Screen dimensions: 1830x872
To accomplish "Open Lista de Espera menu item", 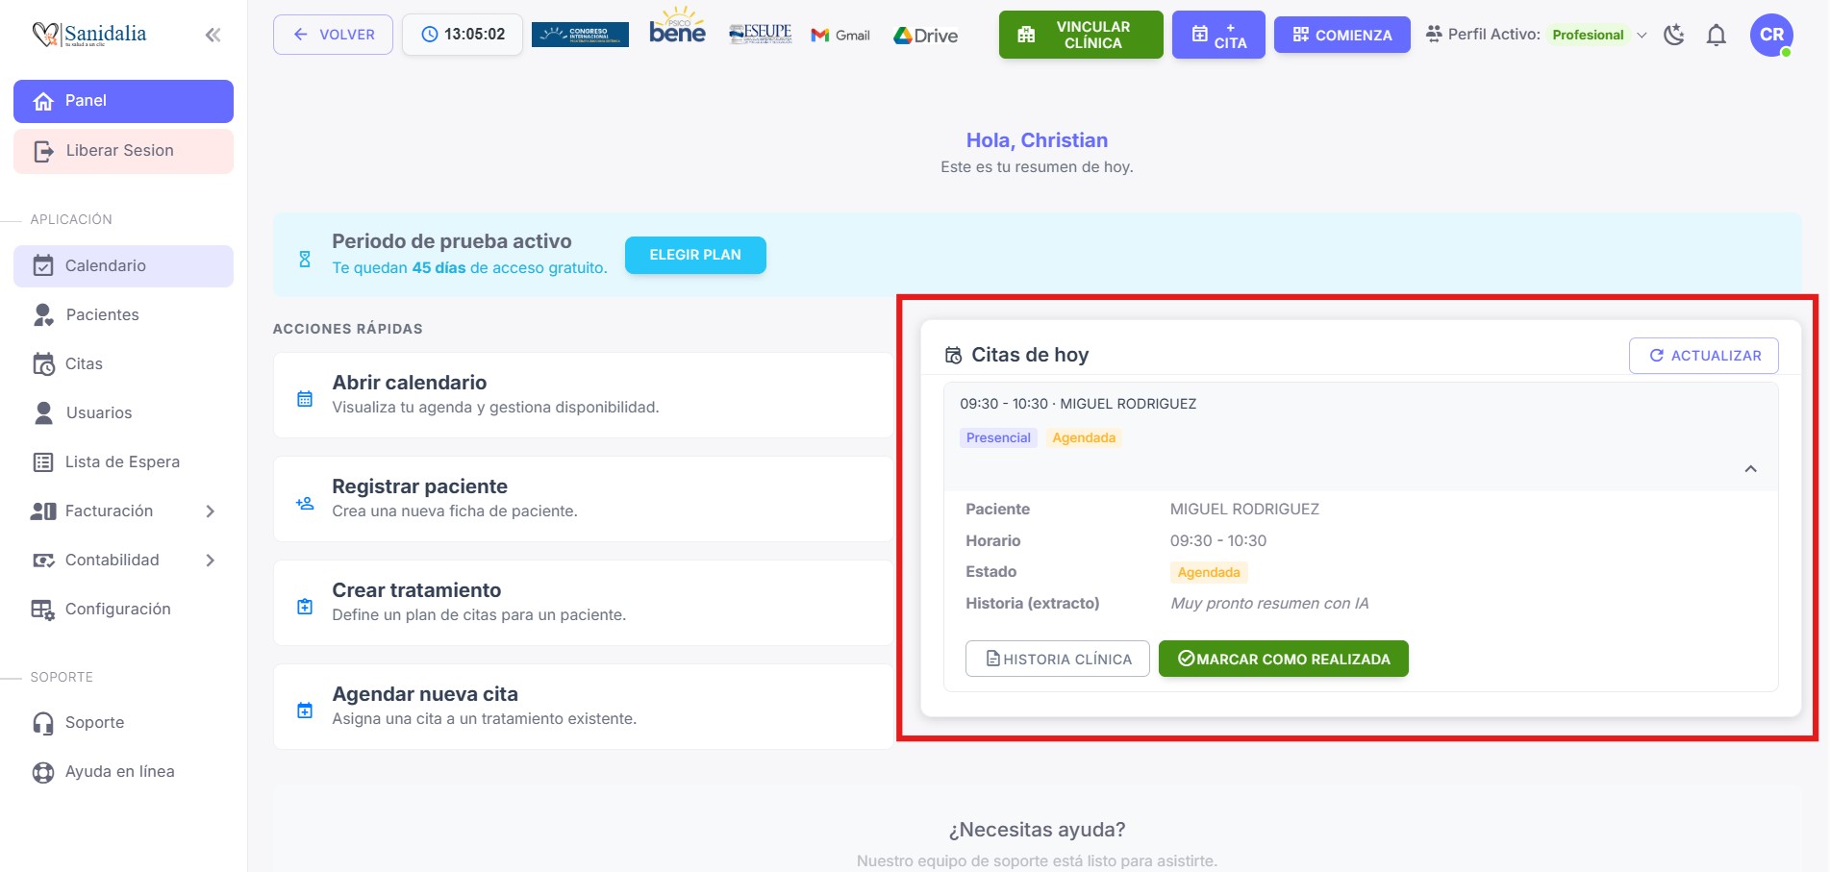I will pyautogui.click(x=122, y=462).
